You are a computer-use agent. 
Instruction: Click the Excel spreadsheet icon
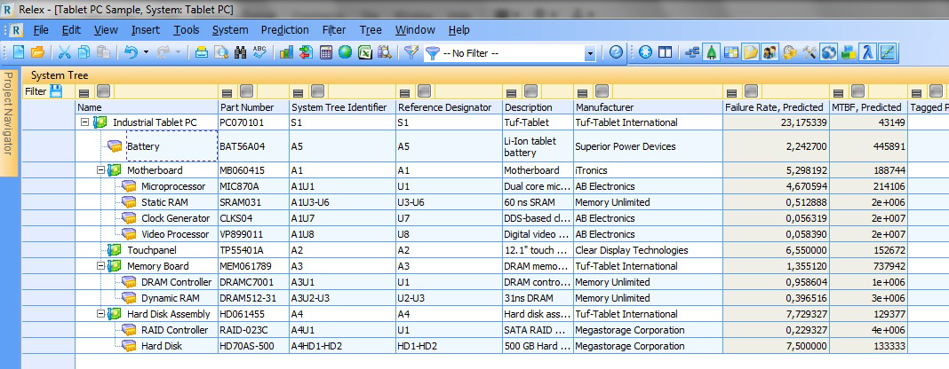tap(364, 52)
